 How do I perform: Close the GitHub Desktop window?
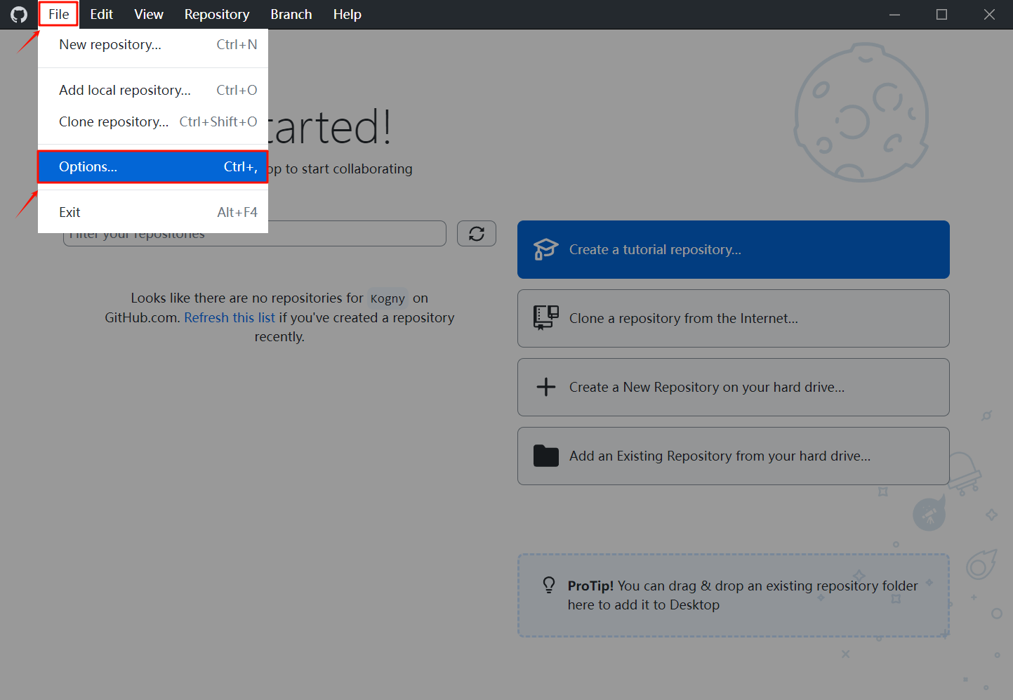click(989, 14)
